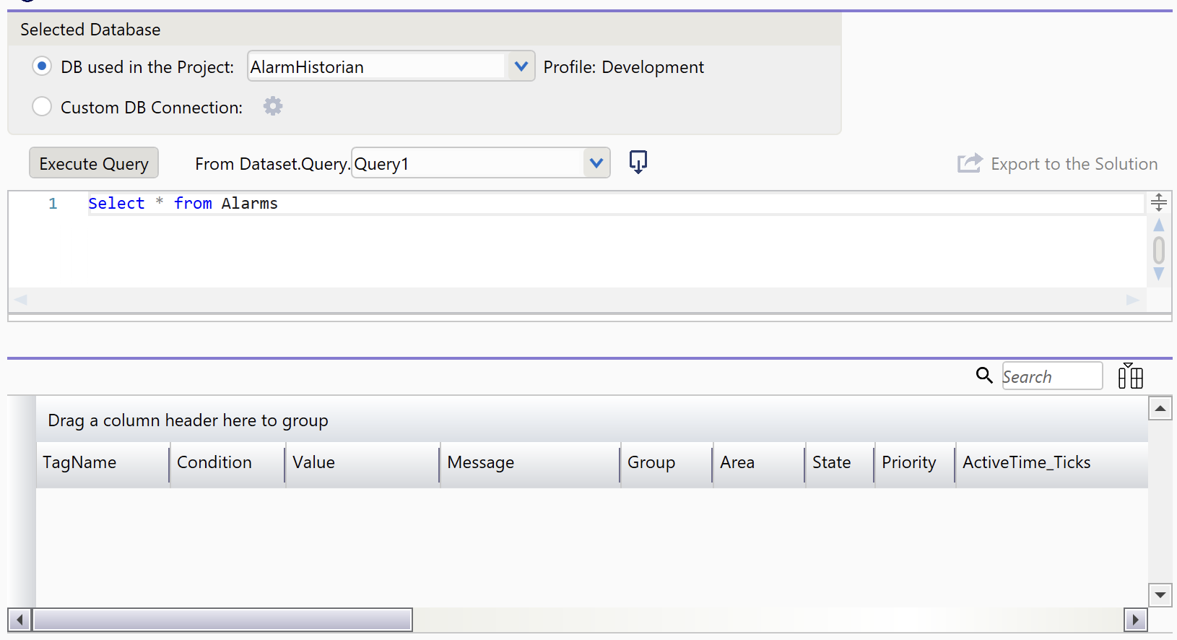This screenshot has height=640, width=1177.
Task: Click Export to the Solution link
Action: [1074, 164]
